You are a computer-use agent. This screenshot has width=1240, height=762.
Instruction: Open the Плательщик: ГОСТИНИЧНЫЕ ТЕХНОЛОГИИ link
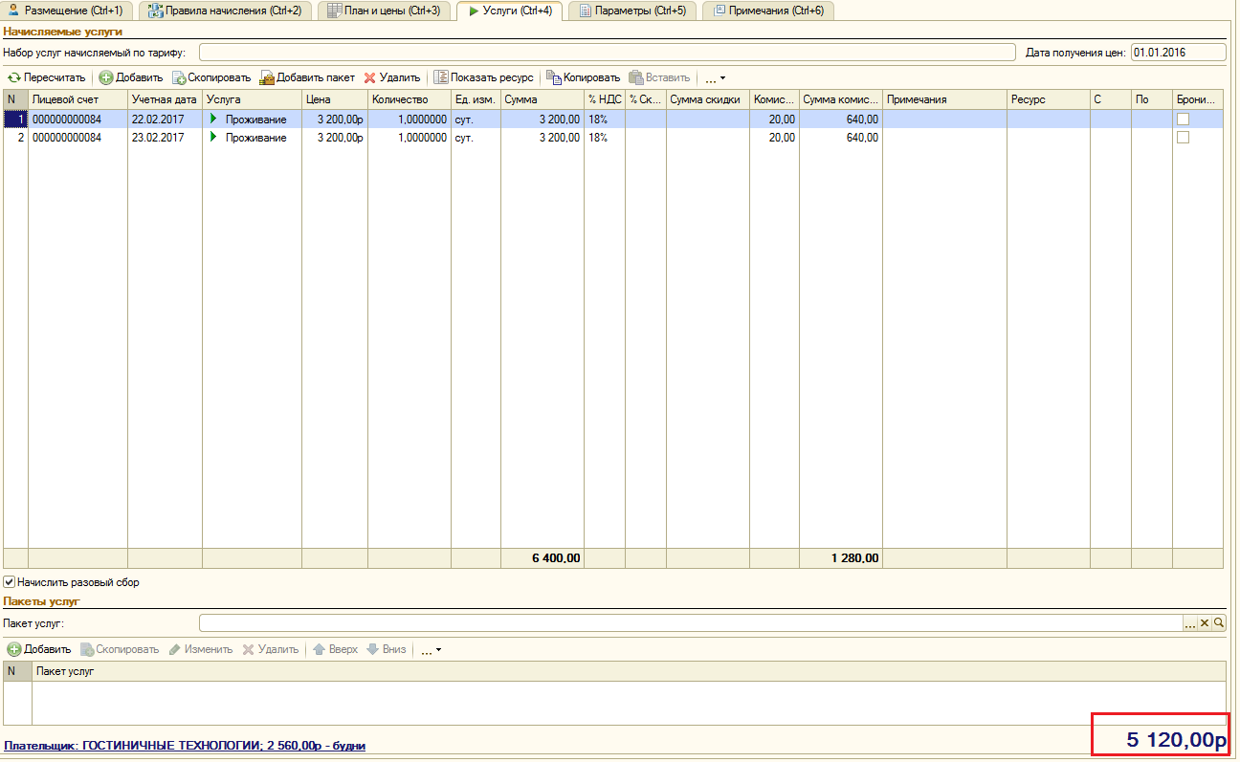[185, 745]
